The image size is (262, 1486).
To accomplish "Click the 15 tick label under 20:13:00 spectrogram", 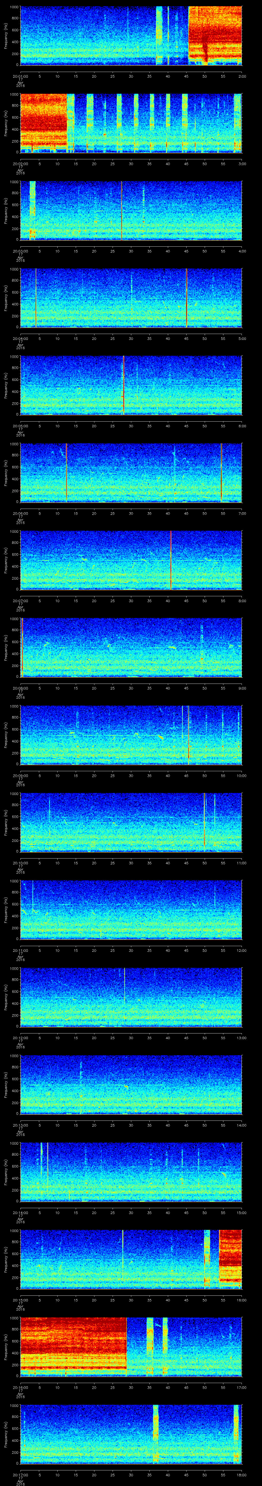I will tap(75, 1125).
